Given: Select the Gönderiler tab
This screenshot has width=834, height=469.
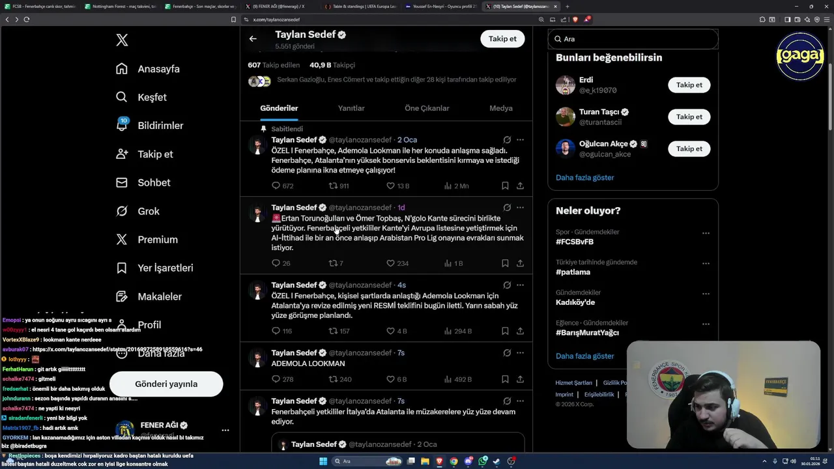Looking at the screenshot, I should coord(279,108).
